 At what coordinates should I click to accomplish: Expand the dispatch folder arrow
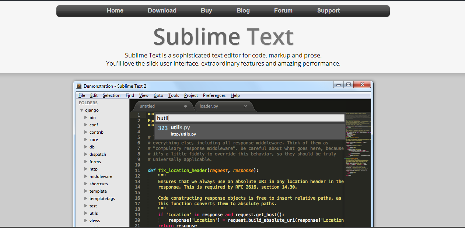86,154
